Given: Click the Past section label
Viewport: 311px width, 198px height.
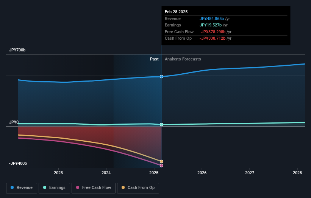Looking at the screenshot, I should [154, 59].
